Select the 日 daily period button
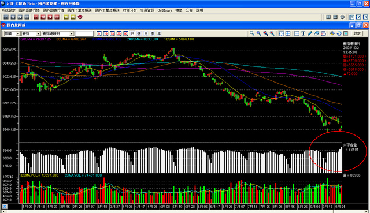This screenshot has width=370, height=213. pyautogui.click(x=132, y=33)
